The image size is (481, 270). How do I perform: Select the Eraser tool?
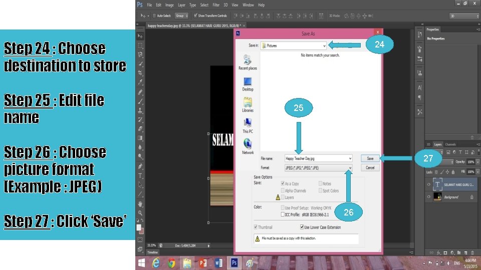pyautogui.click(x=140, y=128)
